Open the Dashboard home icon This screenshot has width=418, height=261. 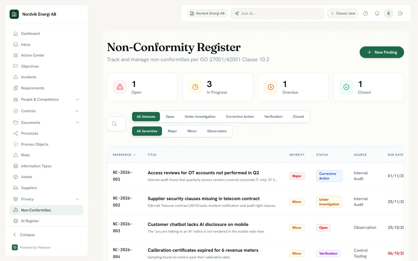point(15,34)
